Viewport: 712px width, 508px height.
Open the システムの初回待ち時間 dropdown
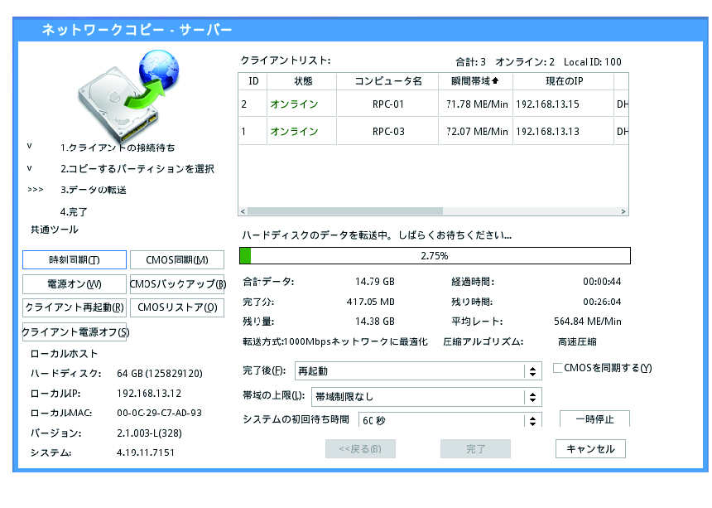point(450,420)
